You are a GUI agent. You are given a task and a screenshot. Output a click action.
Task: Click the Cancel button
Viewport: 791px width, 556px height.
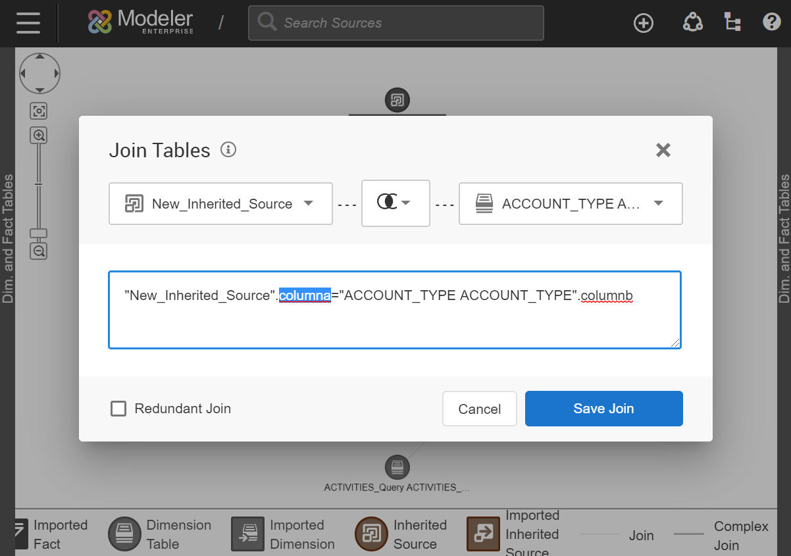click(x=479, y=409)
